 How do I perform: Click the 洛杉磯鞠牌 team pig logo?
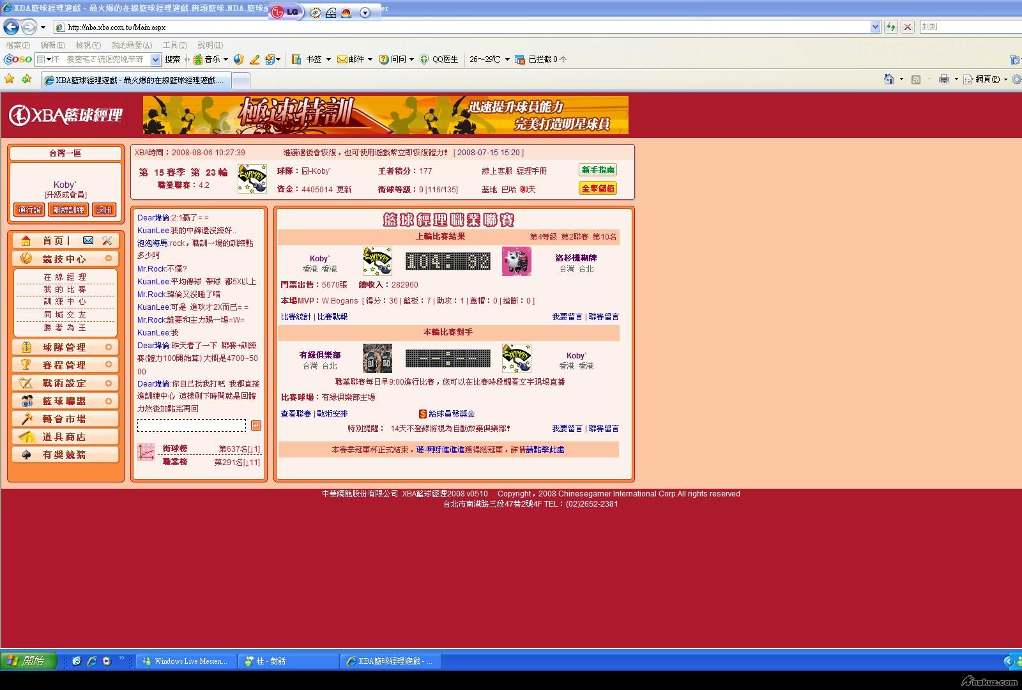(x=517, y=261)
